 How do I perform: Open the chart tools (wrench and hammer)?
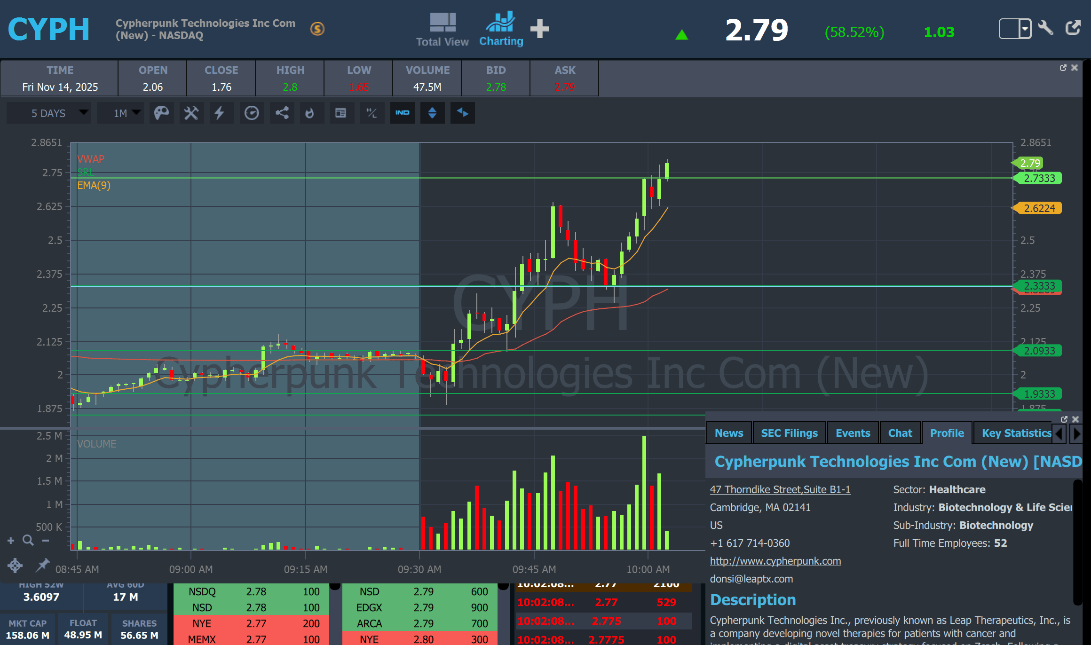click(x=191, y=113)
